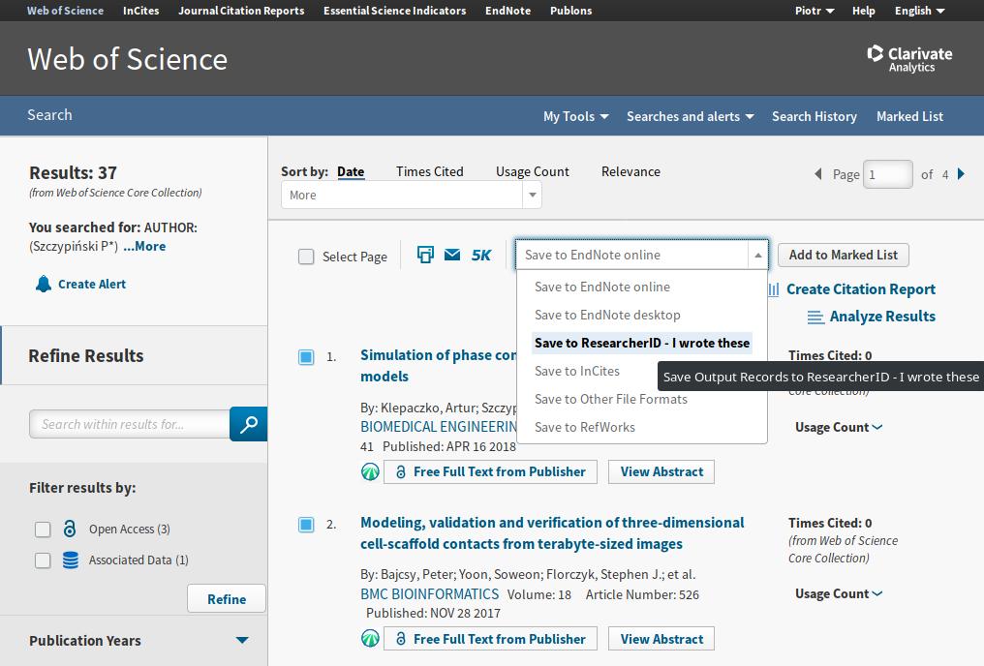The width and height of the screenshot is (984, 666).
Task: Uncheck the checkbox for result 1
Action: (x=306, y=357)
